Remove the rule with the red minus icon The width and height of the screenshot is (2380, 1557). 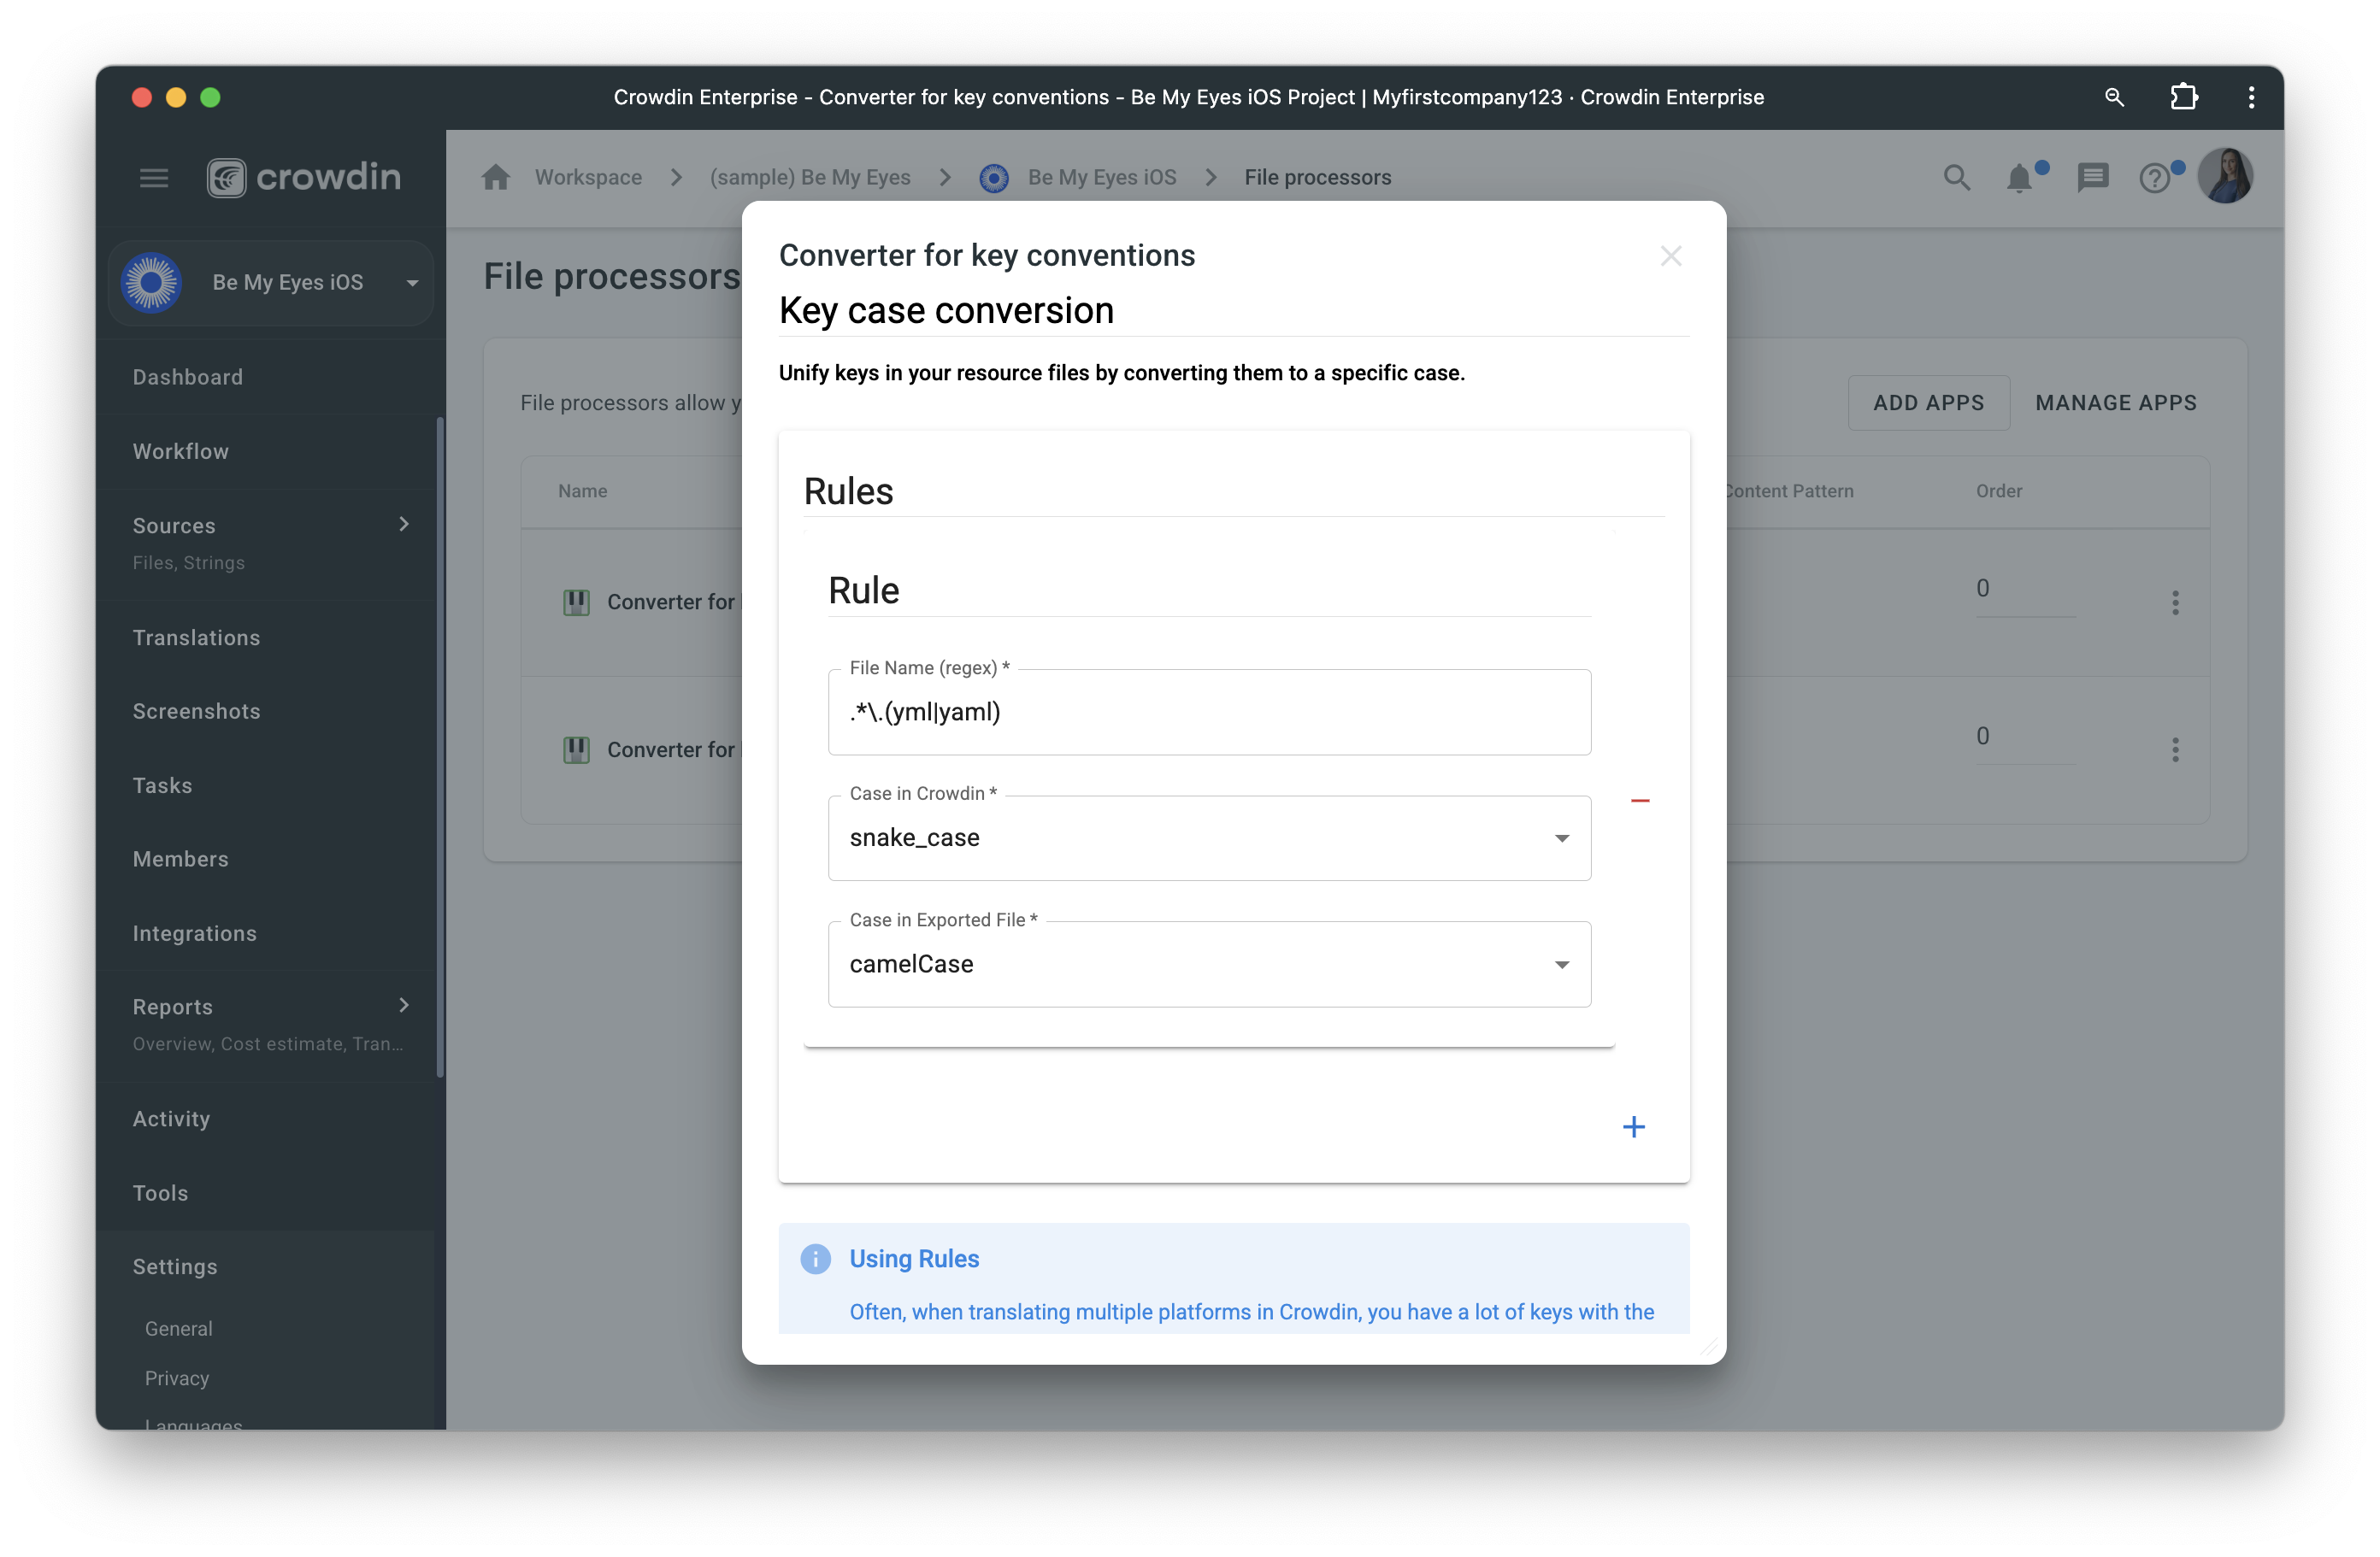tap(1640, 801)
